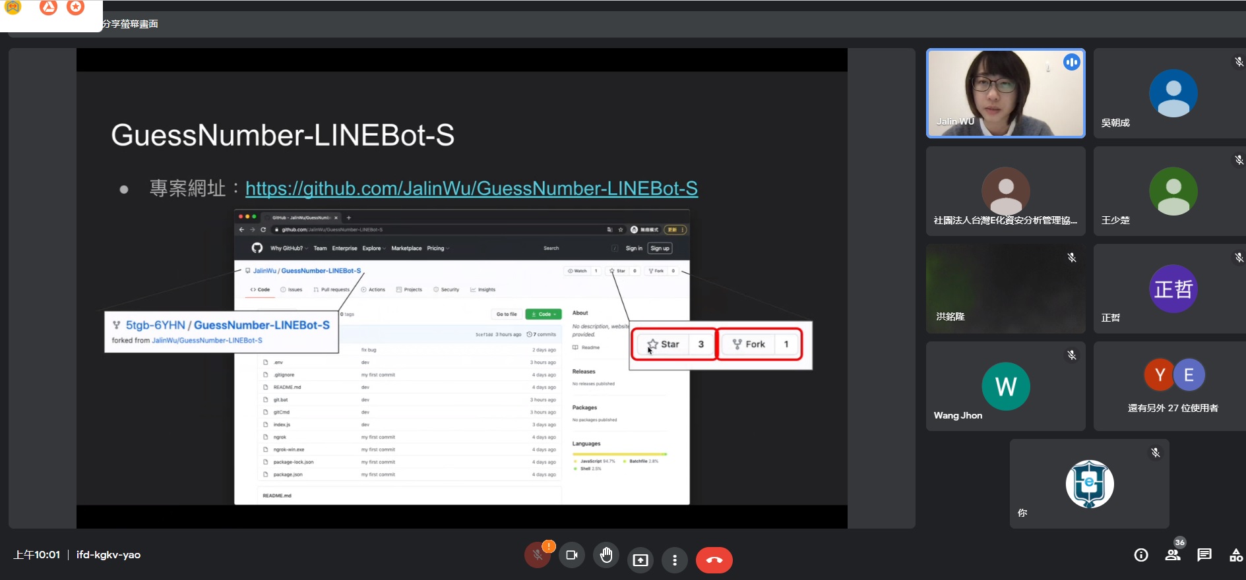Click the highlighted Star button on slide

tap(674, 344)
